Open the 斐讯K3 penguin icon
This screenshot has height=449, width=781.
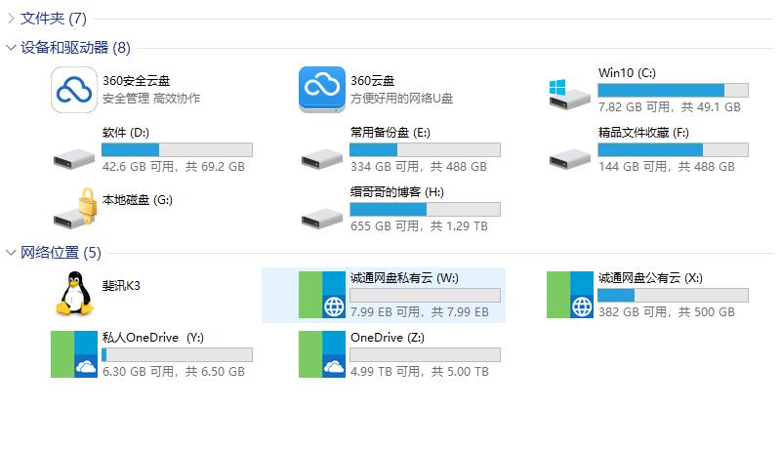tap(75, 294)
